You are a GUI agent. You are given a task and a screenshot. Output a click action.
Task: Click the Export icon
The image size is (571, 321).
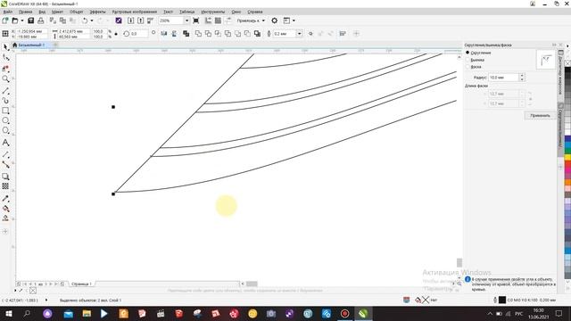pos(141,21)
